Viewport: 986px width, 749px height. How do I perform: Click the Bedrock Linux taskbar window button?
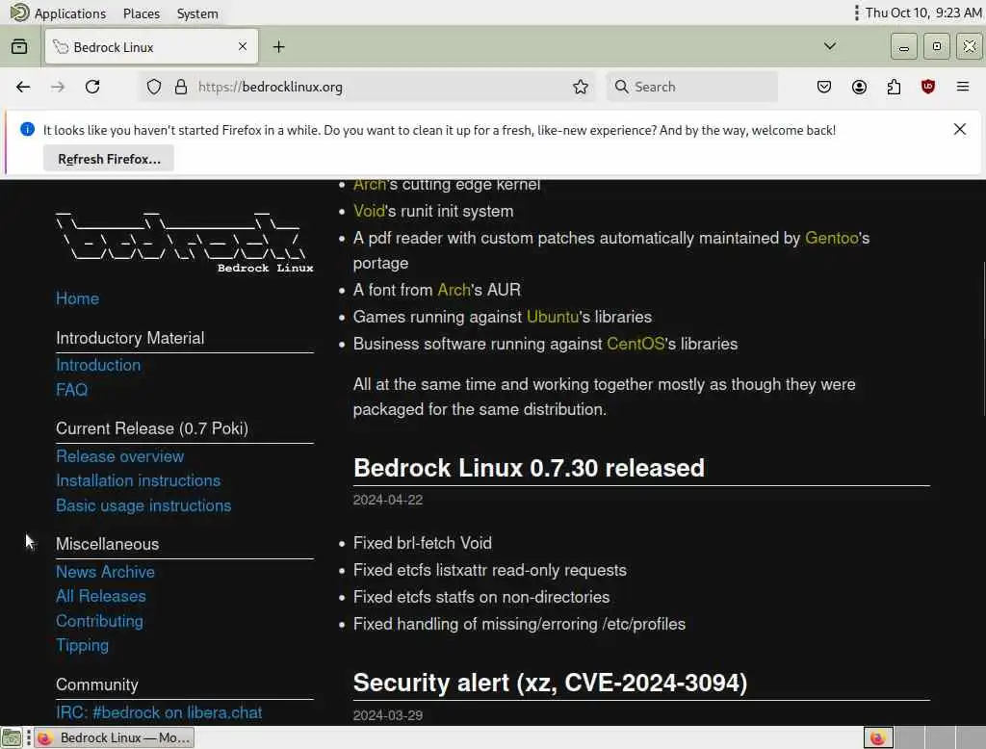click(115, 737)
